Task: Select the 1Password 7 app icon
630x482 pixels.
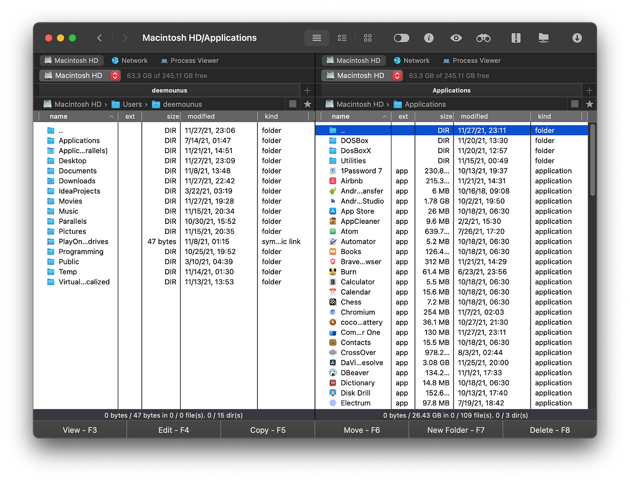Action: coord(333,171)
